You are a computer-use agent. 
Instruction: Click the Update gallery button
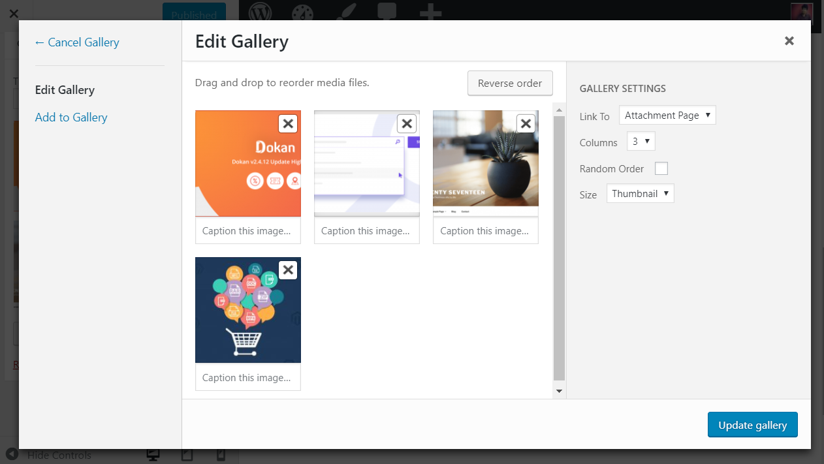[753, 425]
